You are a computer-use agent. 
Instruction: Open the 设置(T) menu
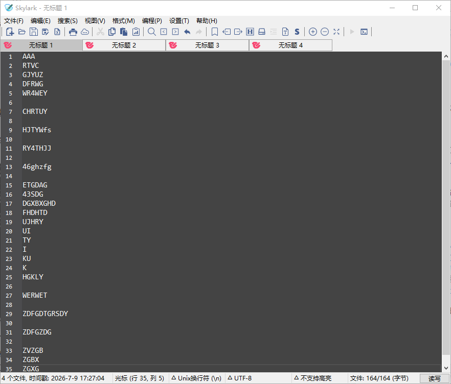click(x=179, y=20)
